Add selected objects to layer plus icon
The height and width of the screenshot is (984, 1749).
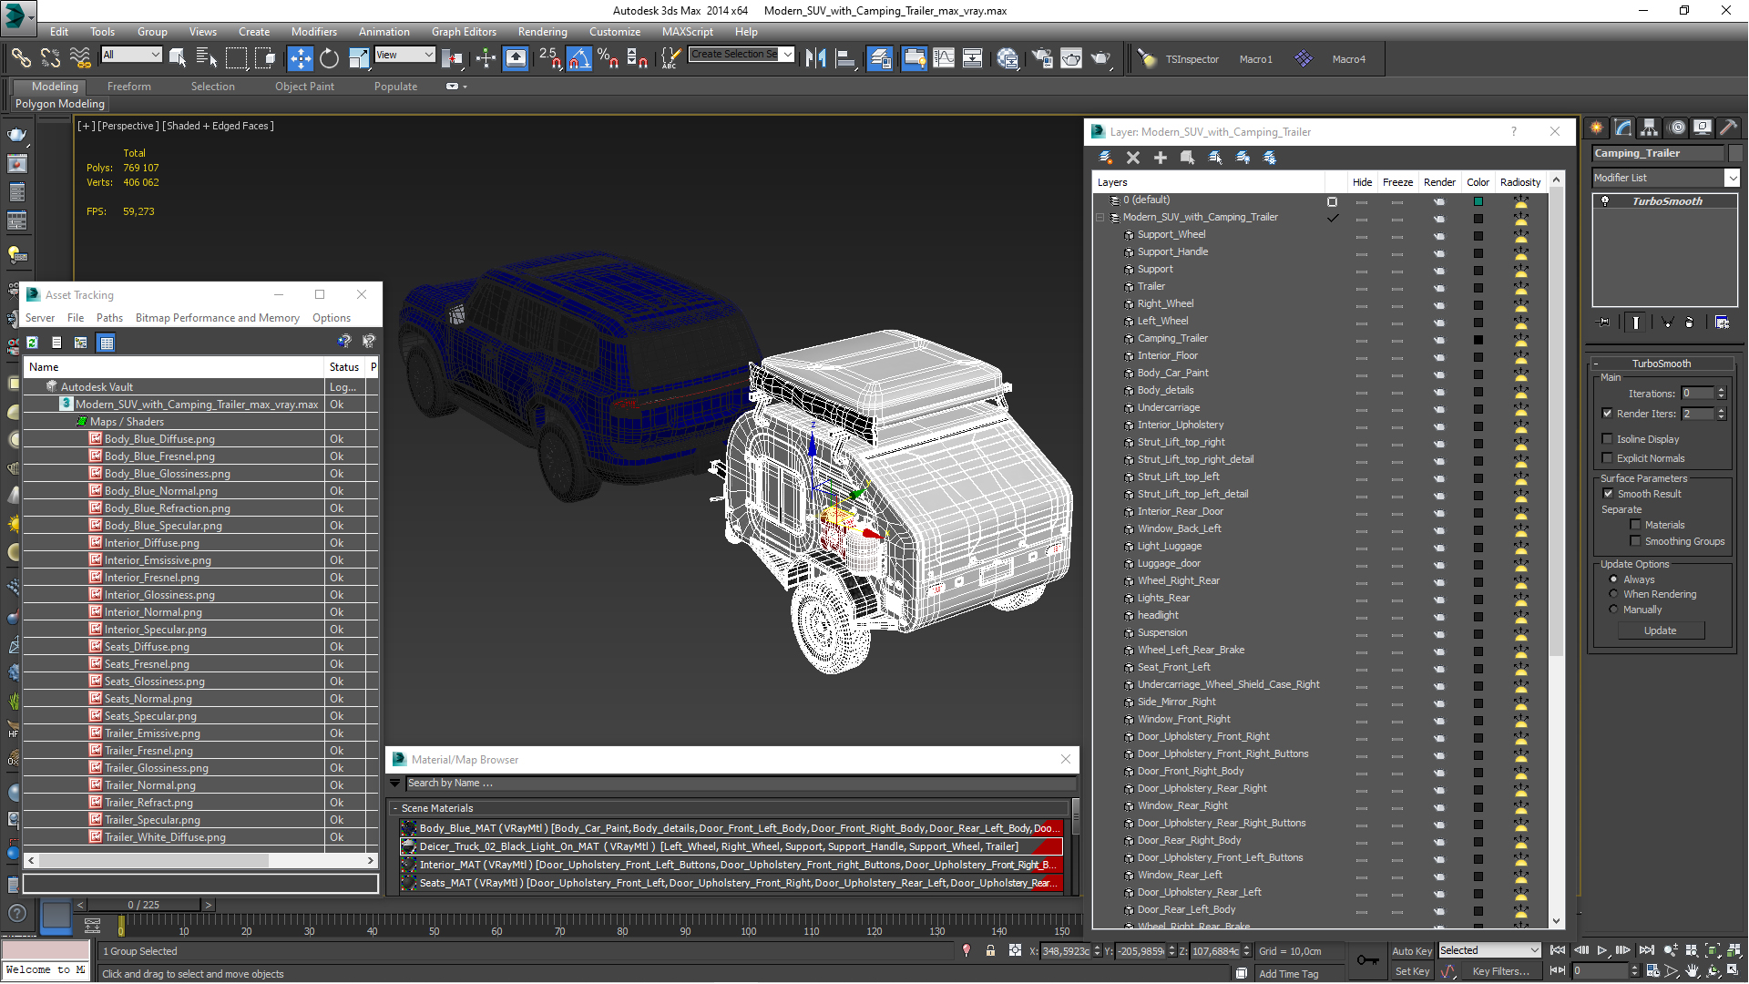pyautogui.click(x=1160, y=158)
